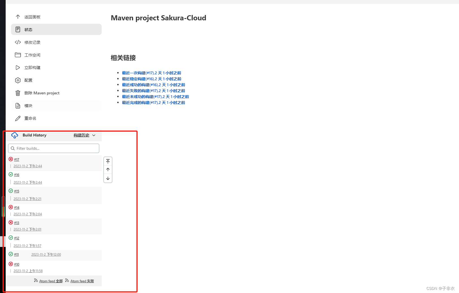Open the 返回面板 menu item
Screen dimensions: 459x293
(x=56, y=17)
